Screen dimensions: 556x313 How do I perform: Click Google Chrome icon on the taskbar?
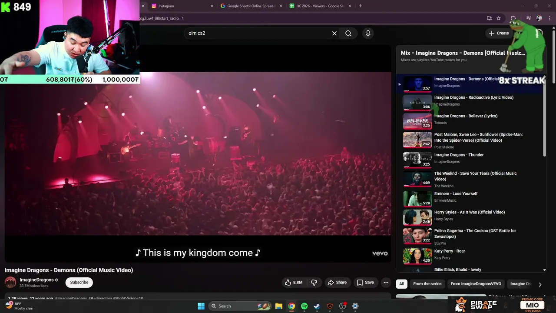291,306
